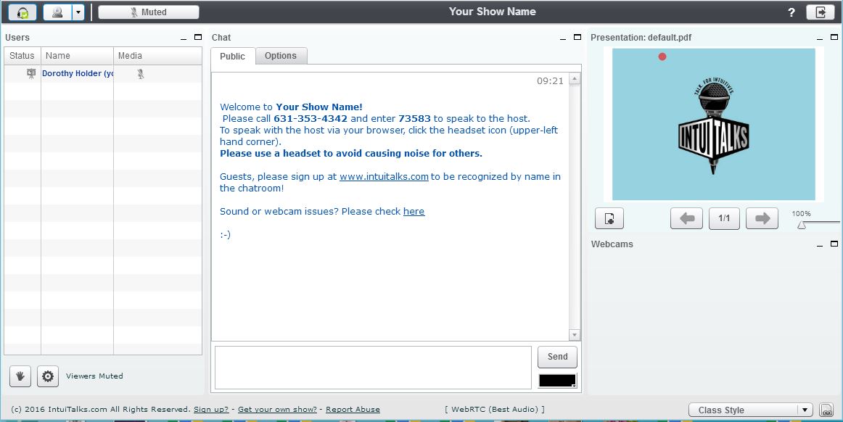Focus the chat message input box
The image size is (843, 422).
(x=373, y=368)
